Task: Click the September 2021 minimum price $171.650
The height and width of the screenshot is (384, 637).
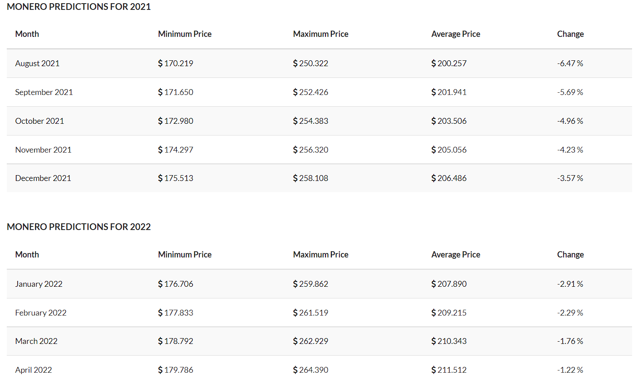Action: coord(175,92)
